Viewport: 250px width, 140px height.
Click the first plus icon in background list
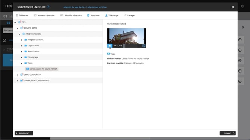click(240, 40)
